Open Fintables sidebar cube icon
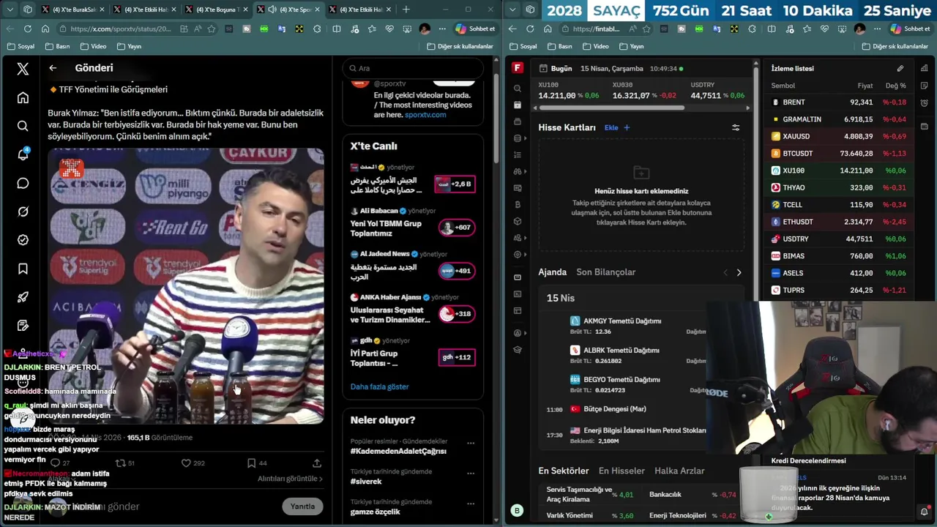The width and height of the screenshot is (937, 527). 518,221
